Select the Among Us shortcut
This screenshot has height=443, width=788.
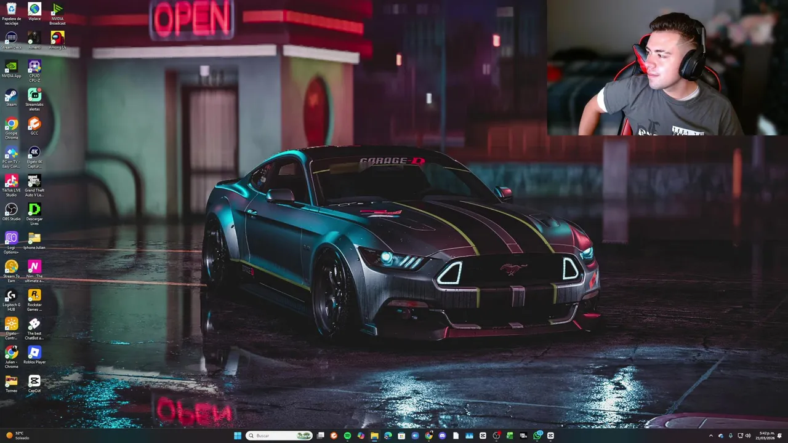(x=57, y=41)
